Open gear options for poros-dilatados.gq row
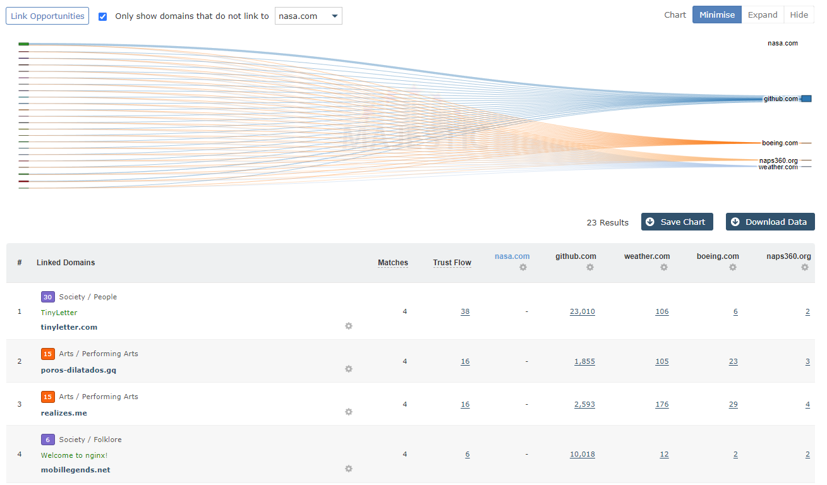Viewport: 827px width, 485px height. [349, 369]
